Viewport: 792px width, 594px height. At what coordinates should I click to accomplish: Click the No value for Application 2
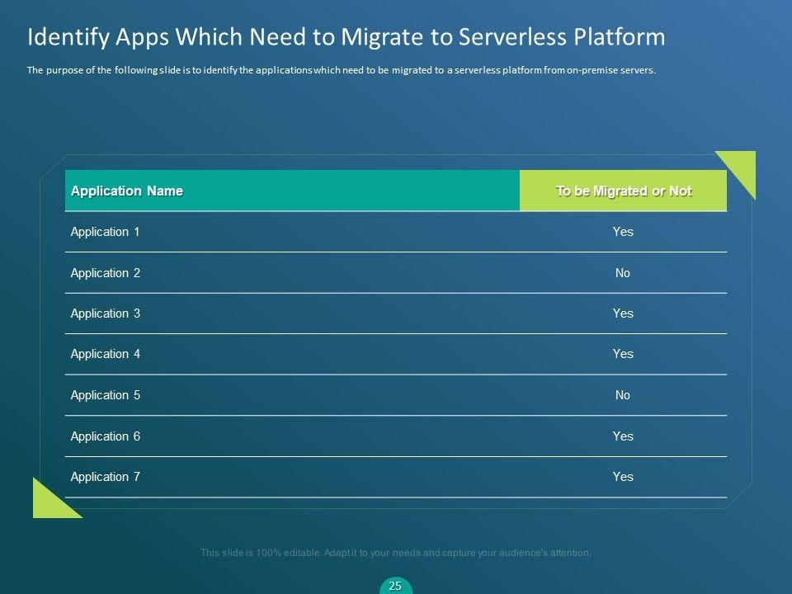623,273
